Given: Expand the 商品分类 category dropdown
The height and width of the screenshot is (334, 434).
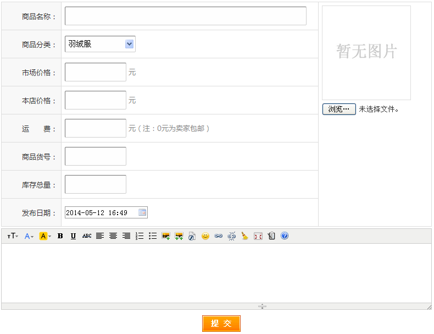Looking at the screenshot, I should tap(100, 44).
